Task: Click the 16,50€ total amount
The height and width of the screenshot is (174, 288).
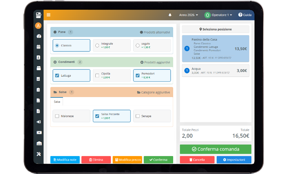Action: tap(241, 136)
